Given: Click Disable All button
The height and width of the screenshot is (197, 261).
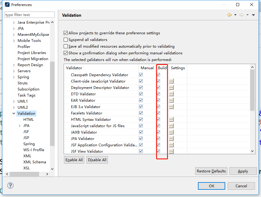Looking at the screenshot, I should pyautogui.click(x=97, y=160).
